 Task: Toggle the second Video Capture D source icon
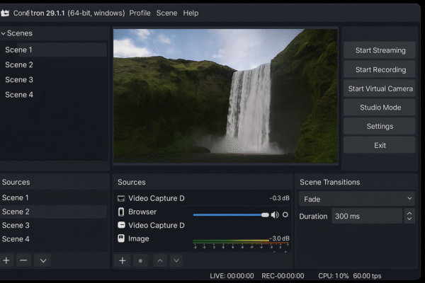pos(121,225)
